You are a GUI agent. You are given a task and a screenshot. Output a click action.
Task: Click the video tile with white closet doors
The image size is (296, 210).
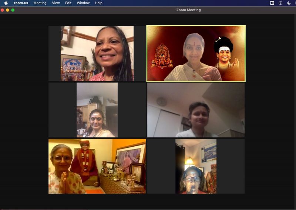pos(196,110)
